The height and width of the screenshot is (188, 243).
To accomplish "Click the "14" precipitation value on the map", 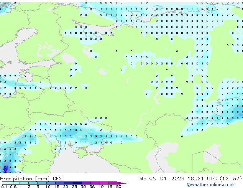I will click(x=5, y=167).
